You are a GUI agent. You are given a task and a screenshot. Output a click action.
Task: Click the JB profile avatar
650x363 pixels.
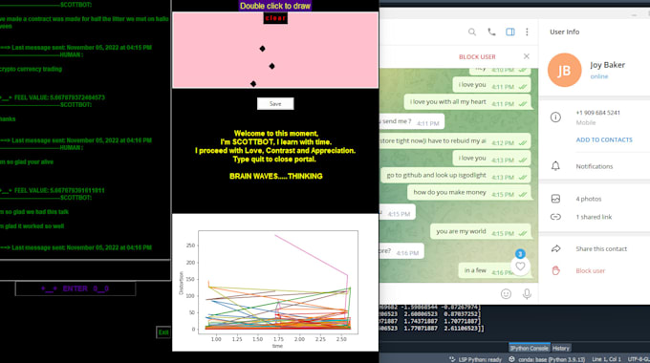pos(564,70)
